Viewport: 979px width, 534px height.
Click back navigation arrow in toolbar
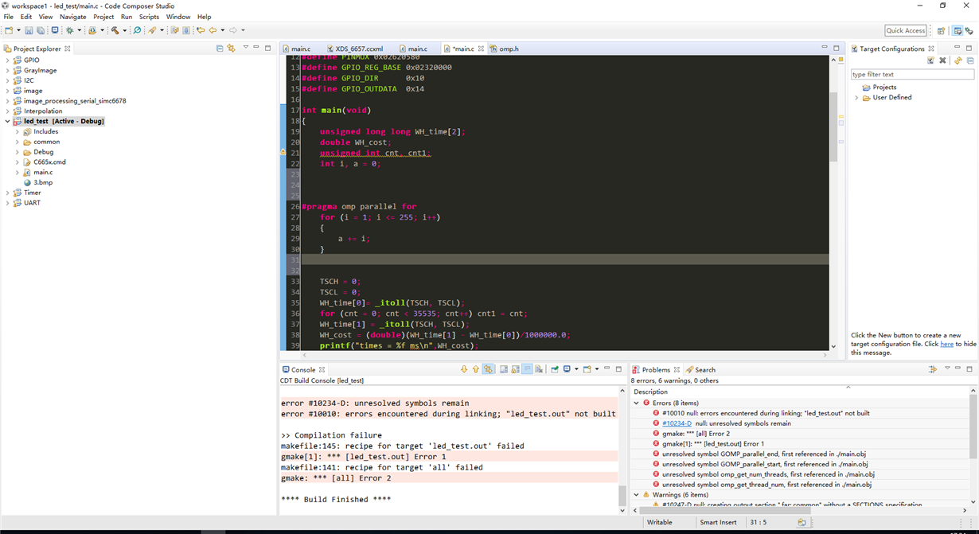pos(213,30)
